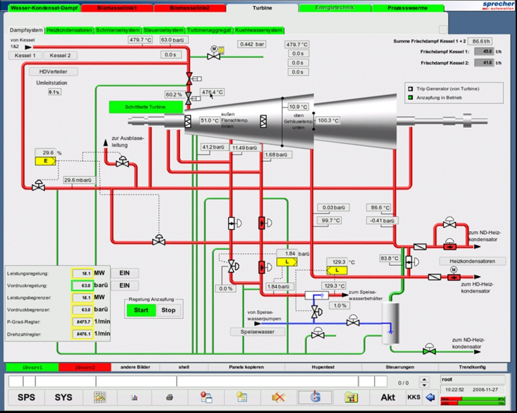The width and height of the screenshot is (517, 413).
Task: Click the bar chart icon in bottom toolbar
Action: (x=134, y=397)
